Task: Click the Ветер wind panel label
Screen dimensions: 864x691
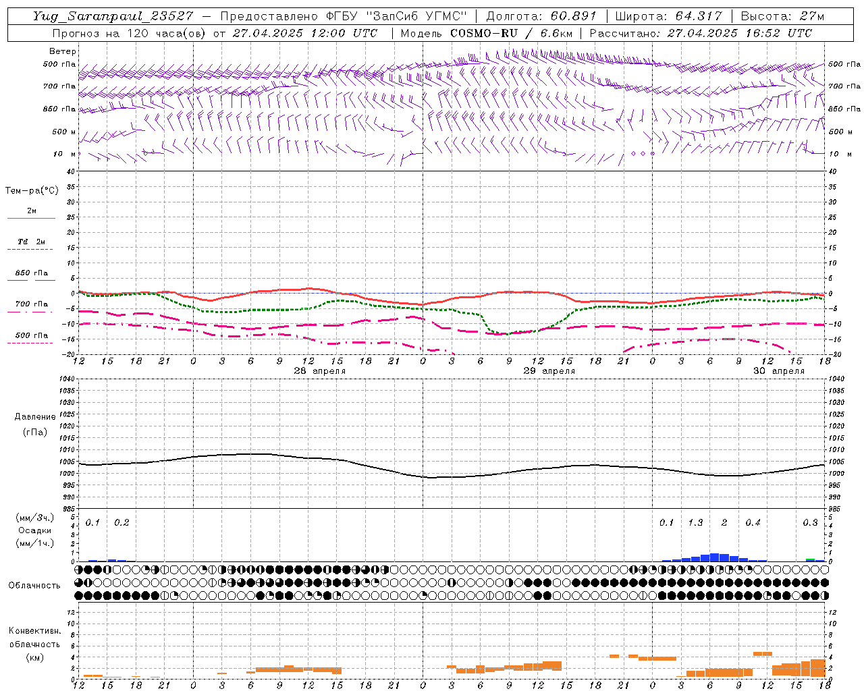Action: [63, 51]
